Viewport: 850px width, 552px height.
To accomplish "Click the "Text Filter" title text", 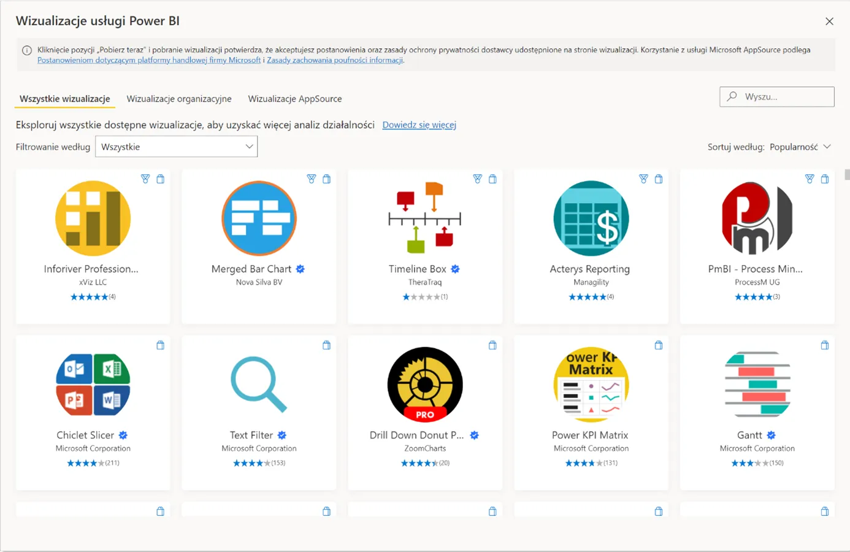I will click(x=251, y=435).
